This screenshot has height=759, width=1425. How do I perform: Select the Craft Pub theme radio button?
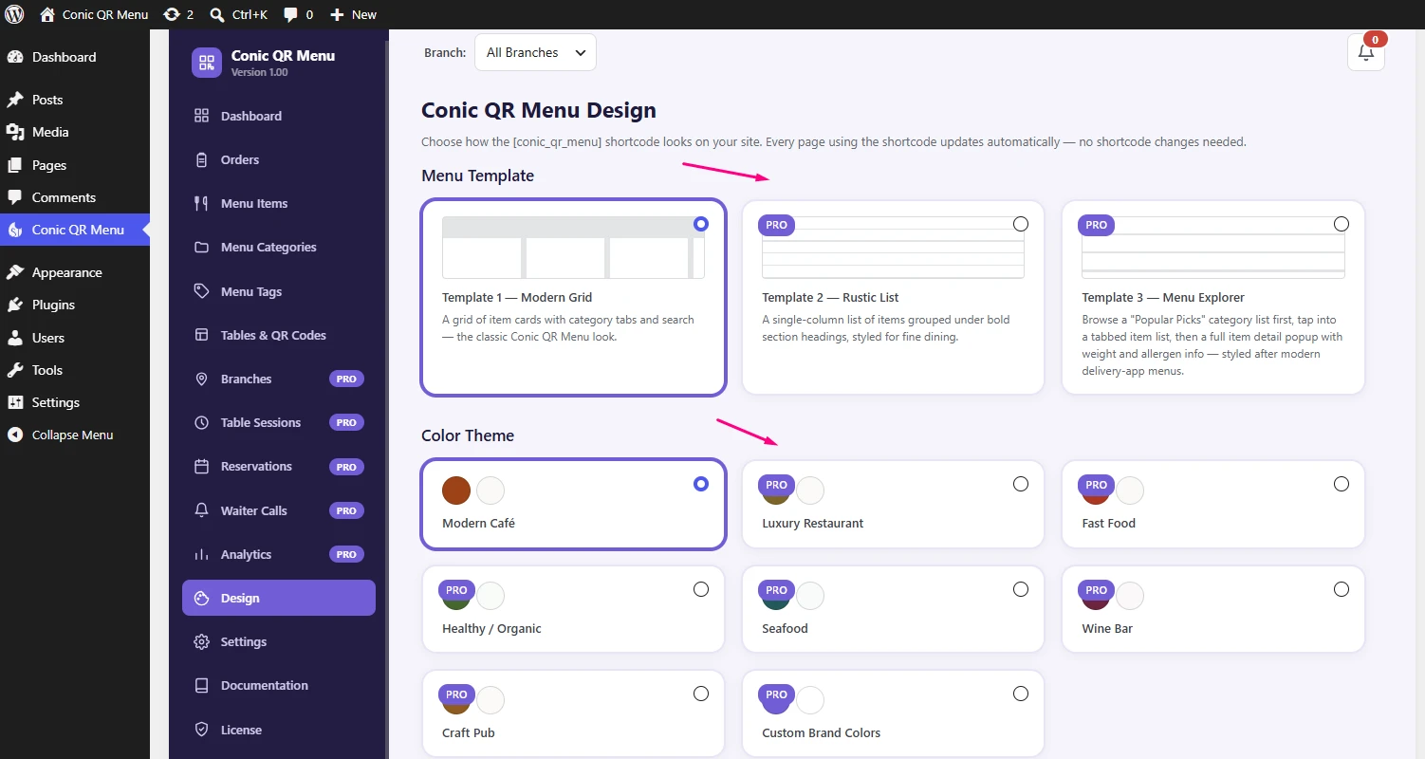701,694
